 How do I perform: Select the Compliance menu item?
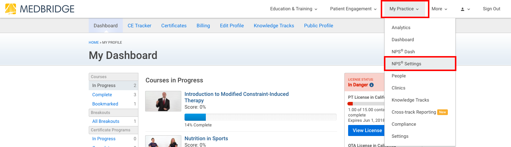pos(404,124)
